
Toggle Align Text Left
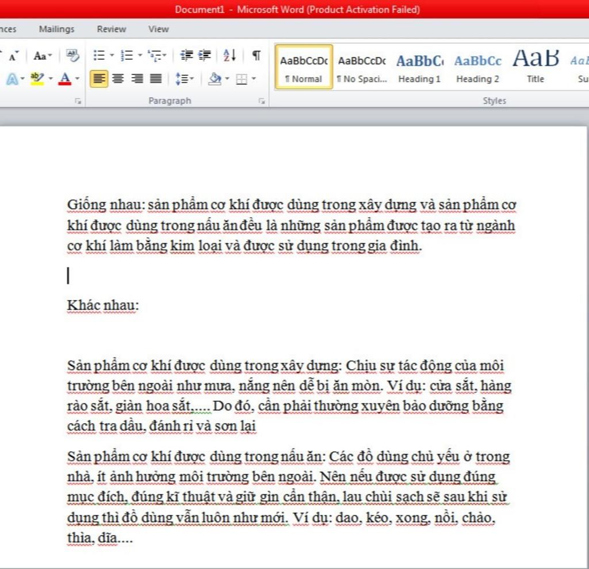(99, 79)
